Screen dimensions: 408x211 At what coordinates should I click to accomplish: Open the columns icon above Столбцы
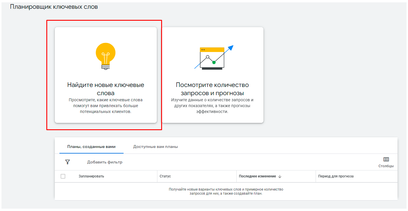(386, 159)
